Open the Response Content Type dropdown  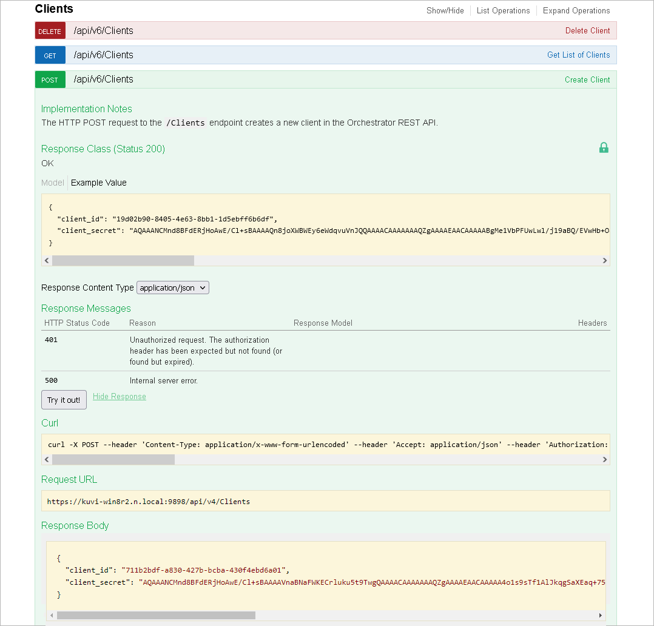click(173, 288)
